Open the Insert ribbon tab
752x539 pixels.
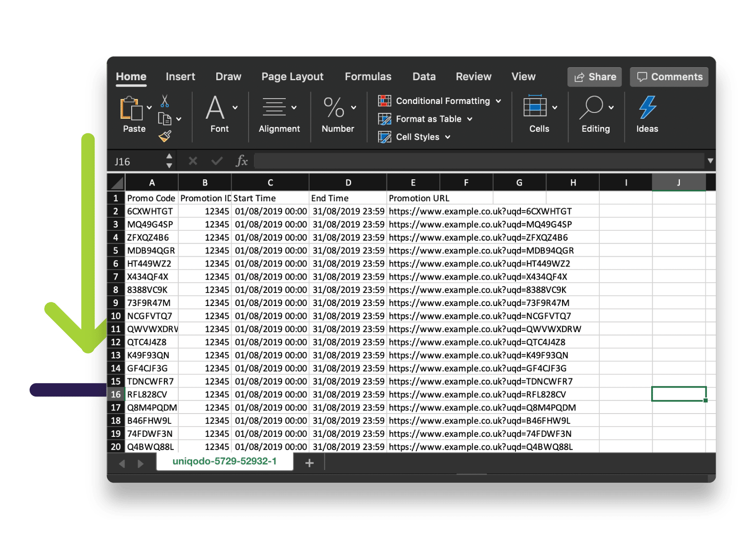(180, 77)
